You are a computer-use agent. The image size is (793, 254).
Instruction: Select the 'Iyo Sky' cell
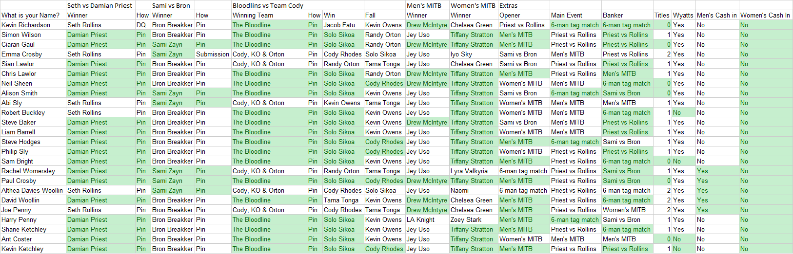pyautogui.click(x=461, y=54)
